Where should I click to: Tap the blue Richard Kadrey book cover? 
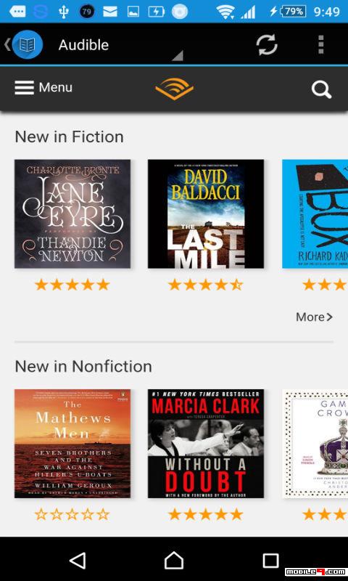coord(315,214)
